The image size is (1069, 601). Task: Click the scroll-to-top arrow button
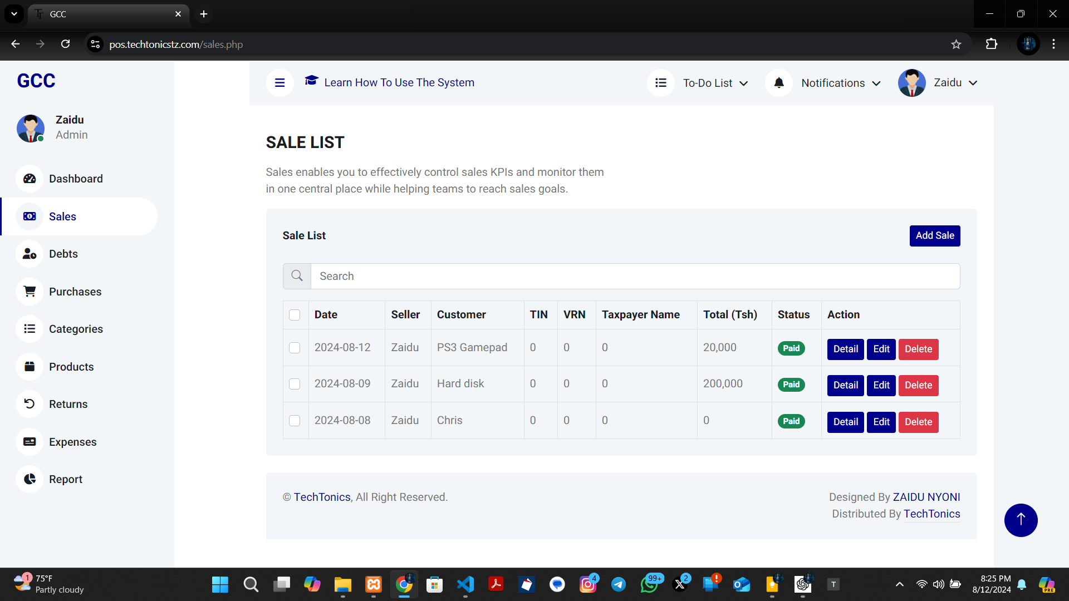pos(1021,520)
